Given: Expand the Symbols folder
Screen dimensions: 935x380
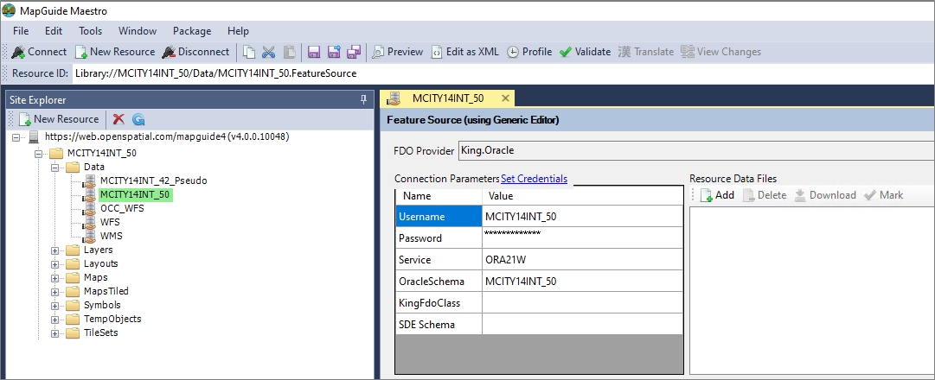Looking at the screenshot, I should 55,306.
